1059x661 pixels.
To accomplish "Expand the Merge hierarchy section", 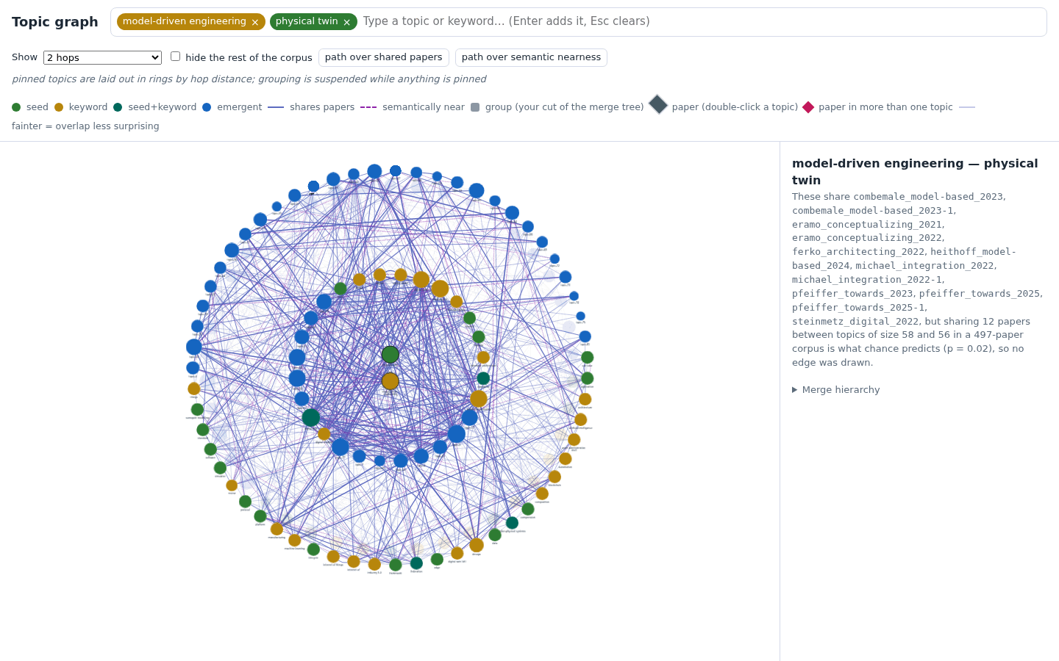I will click(x=835, y=390).
